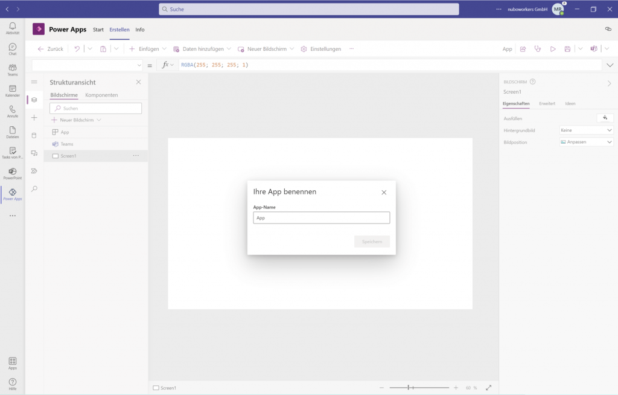Click the App checker stethoscope icon
Screen dimensions: 618x395
(x=538, y=49)
